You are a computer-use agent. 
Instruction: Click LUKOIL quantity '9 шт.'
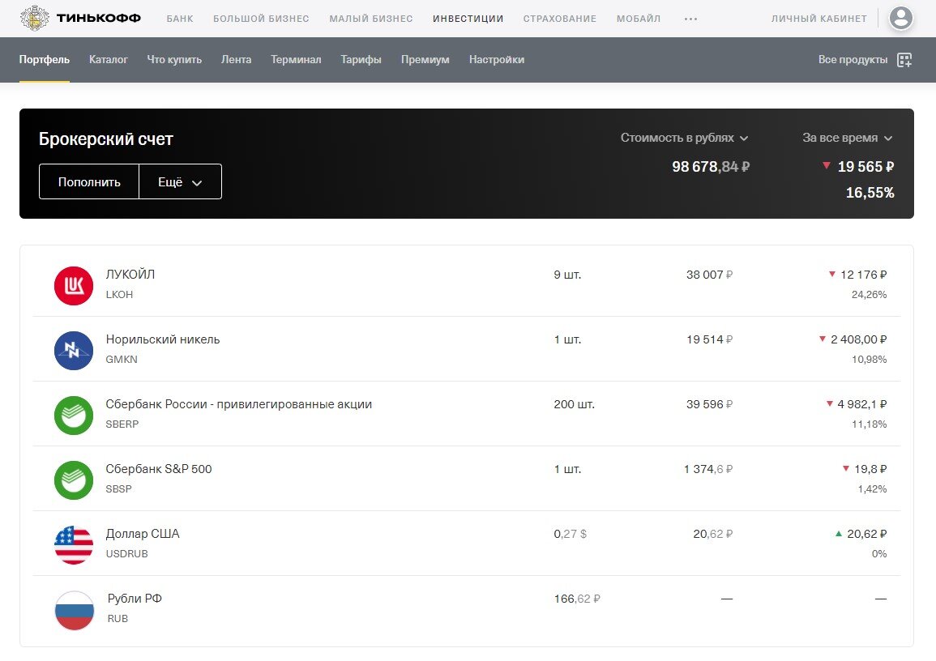coord(567,275)
